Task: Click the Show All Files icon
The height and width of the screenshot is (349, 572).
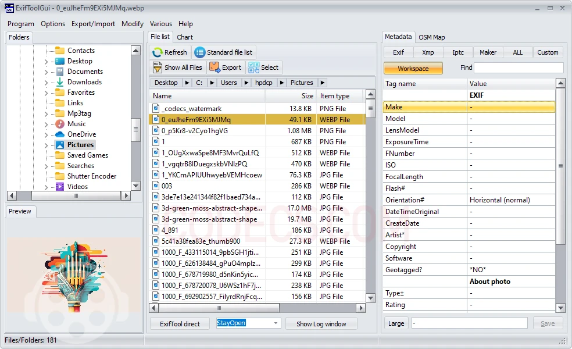Action: [158, 67]
